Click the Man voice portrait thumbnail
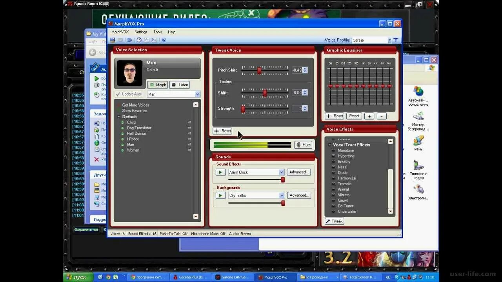 pyautogui.click(x=129, y=73)
